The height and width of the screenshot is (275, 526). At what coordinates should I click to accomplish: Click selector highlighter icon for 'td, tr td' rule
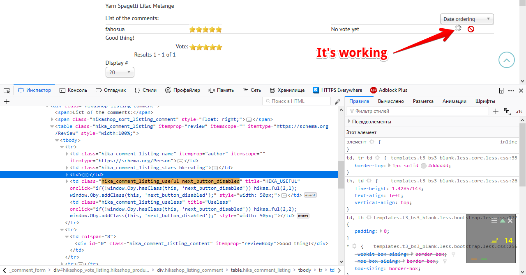pyautogui.click(x=378, y=158)
